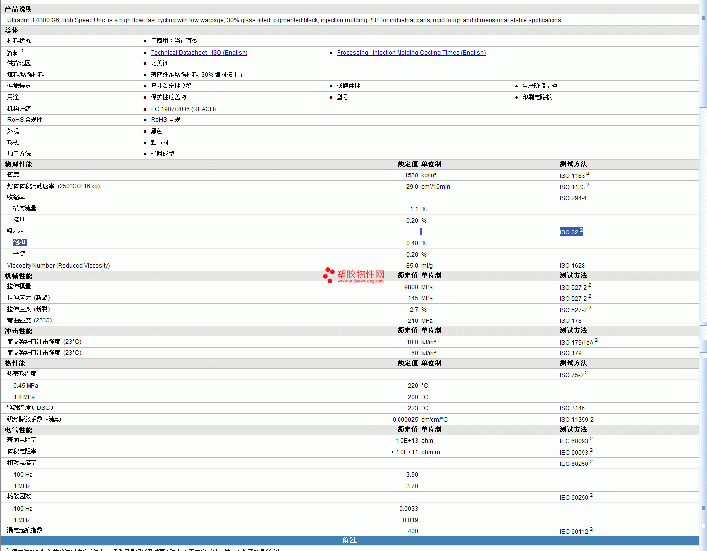
Task: Click 玻璃纤维增强材料, 30% 填料按重量 text
Action: 198,75
